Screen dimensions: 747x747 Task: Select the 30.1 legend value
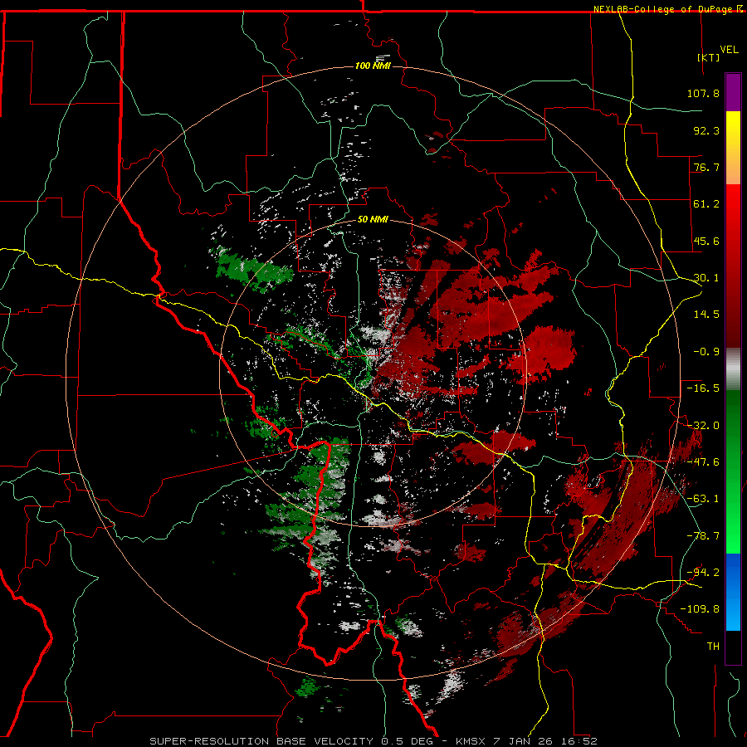click(706, 278)
